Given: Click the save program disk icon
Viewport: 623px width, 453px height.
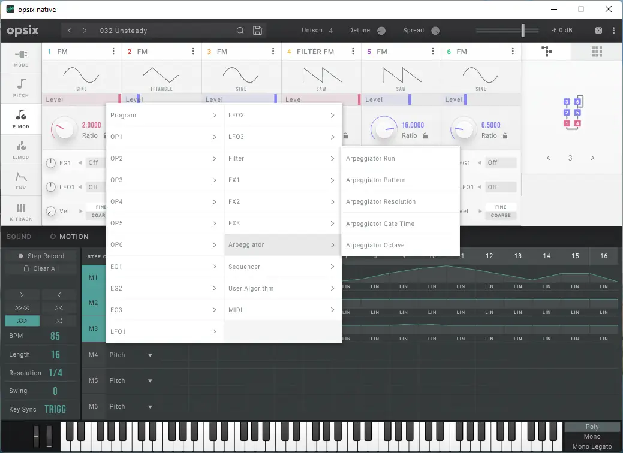Looking at the screenshot, I should pos(257,30).
